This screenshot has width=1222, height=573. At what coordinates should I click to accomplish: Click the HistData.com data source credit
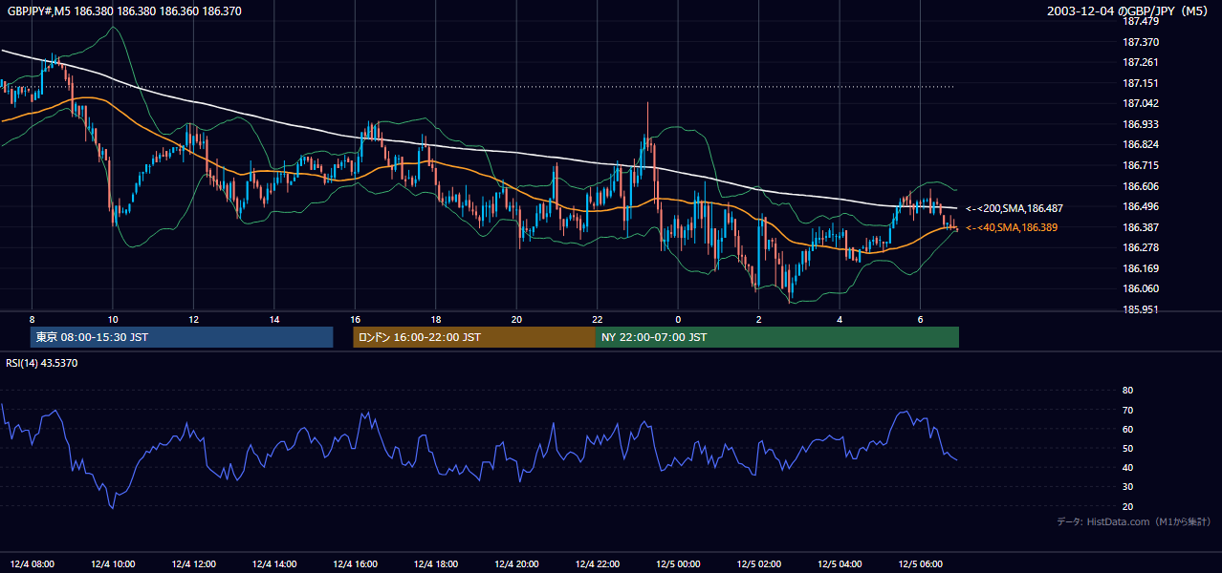click(1133, 521)
